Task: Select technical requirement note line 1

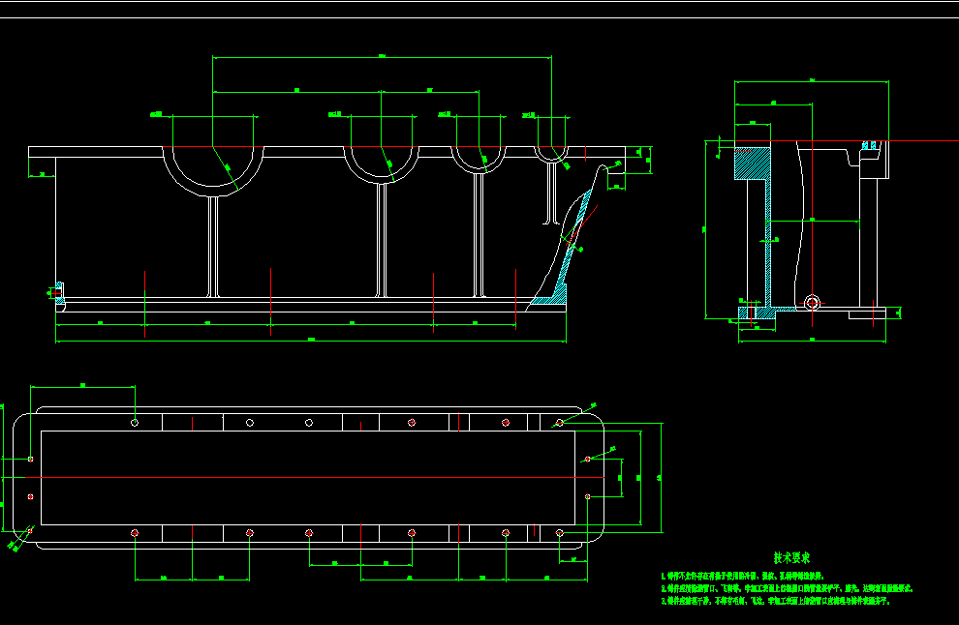Action: coord(742,576)
